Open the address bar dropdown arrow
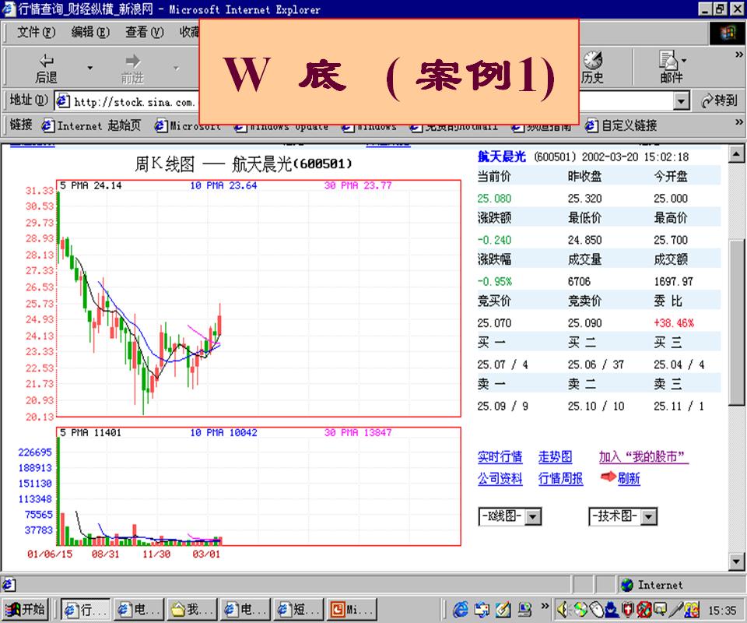The image size is (747, 623). [x=682, y=101]
